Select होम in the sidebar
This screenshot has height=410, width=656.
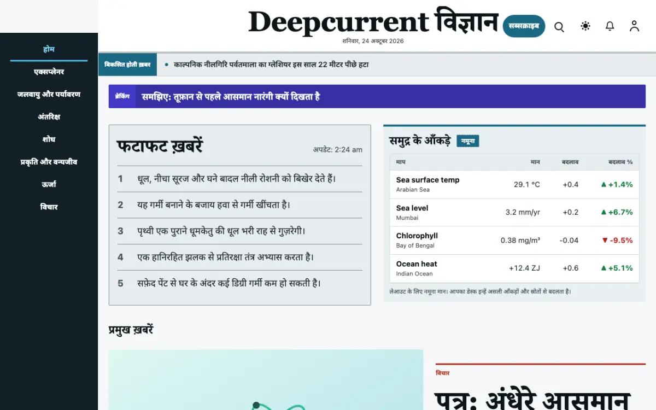[x=49, y=49]
